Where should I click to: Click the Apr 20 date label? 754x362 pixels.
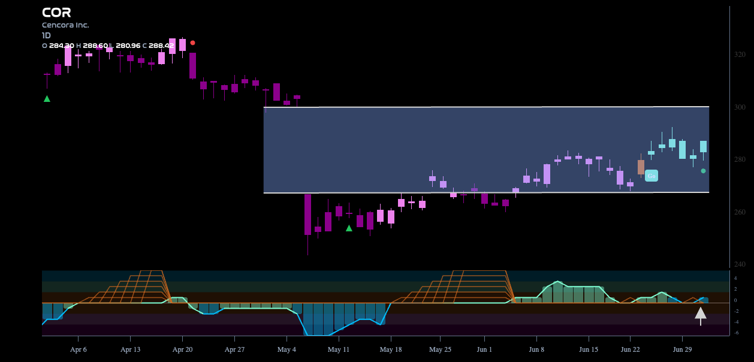pos(182,349)
